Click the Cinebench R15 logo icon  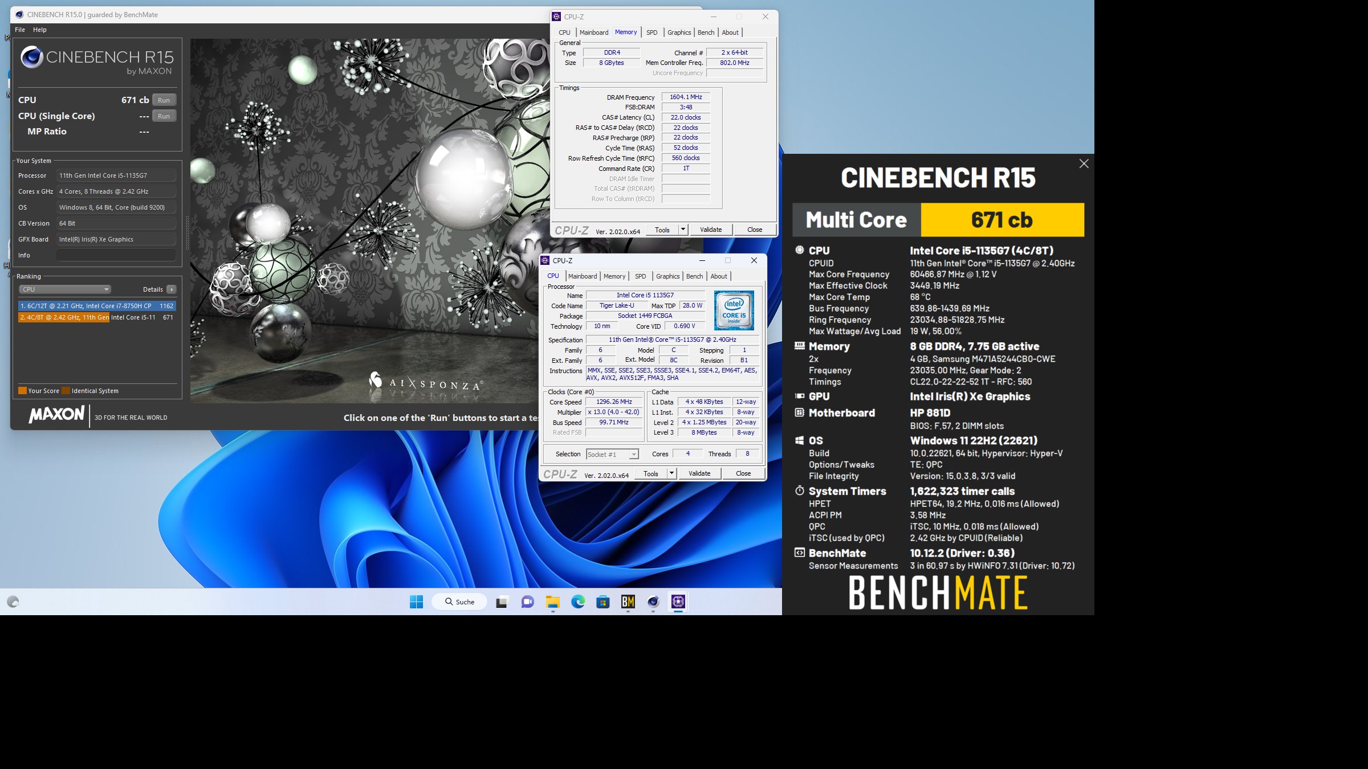click(x=32, y=57)
